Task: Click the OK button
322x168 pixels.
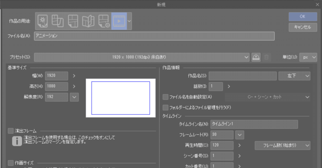Action: [303, 17]
